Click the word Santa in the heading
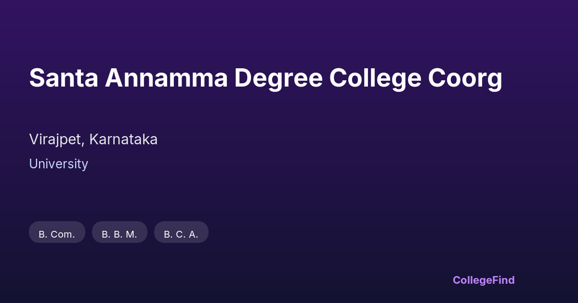The height and width of the screenshot is (303, 578). coord(64,78)
